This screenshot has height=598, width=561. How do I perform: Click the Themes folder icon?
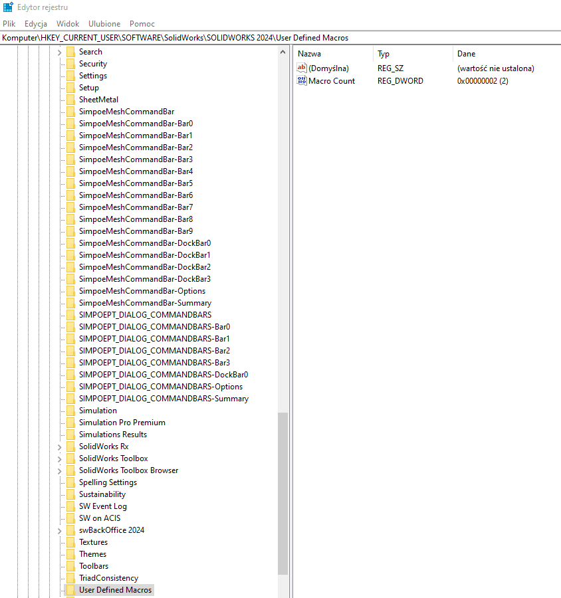[70, 554]
